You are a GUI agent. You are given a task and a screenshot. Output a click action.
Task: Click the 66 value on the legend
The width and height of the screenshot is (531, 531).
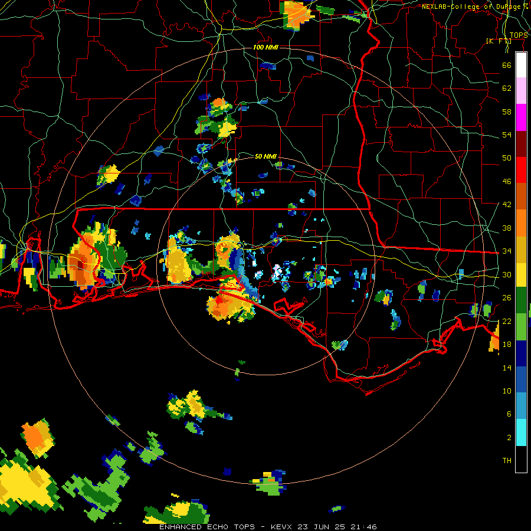(507, 65)
